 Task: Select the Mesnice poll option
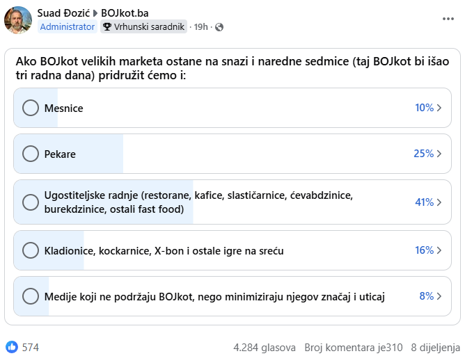tap(31, 108)
